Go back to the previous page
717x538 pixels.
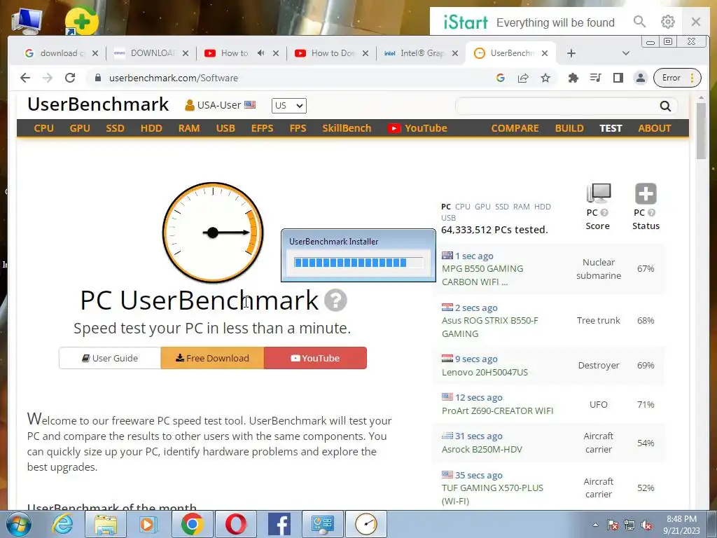coord(25,78)
